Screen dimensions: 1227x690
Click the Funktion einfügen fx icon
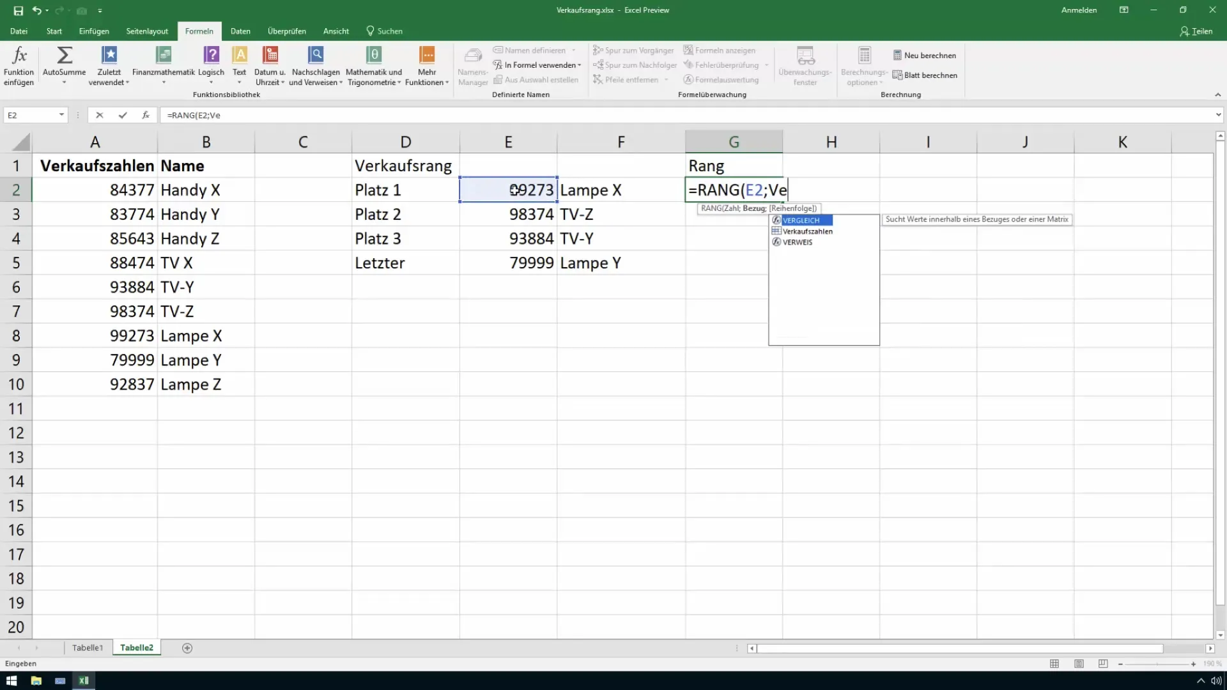coord(19,66)
